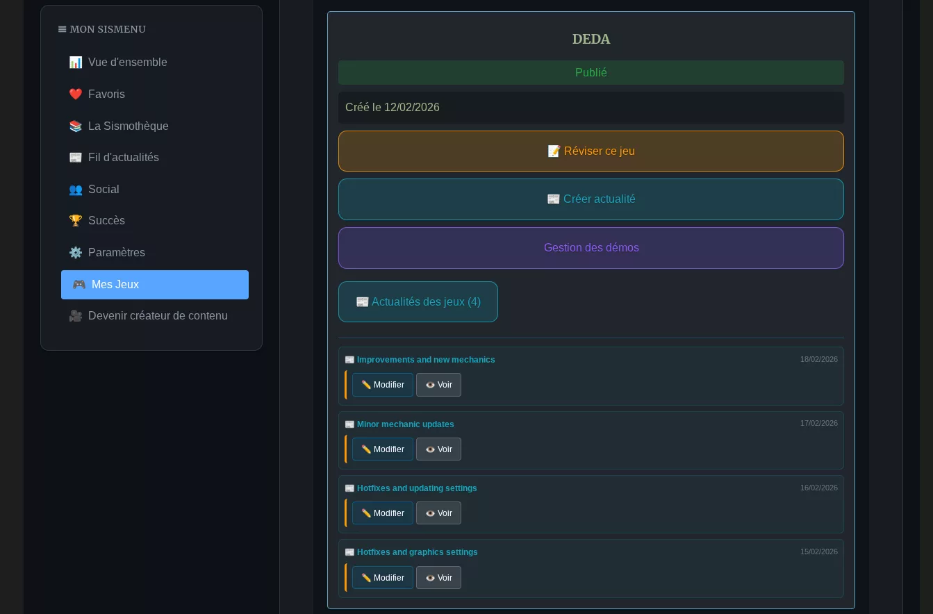Toggle the Actualités des jeux (4) list

418,301
